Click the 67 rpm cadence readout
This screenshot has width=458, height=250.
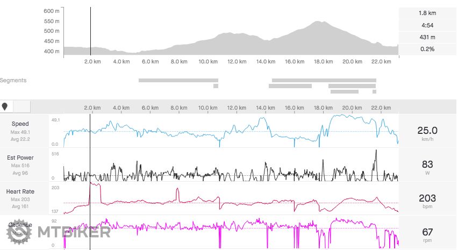pyautogui.click(x=427, y=232)
